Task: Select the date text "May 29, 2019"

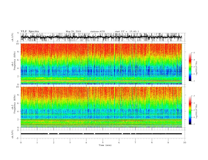Action: 73,31
